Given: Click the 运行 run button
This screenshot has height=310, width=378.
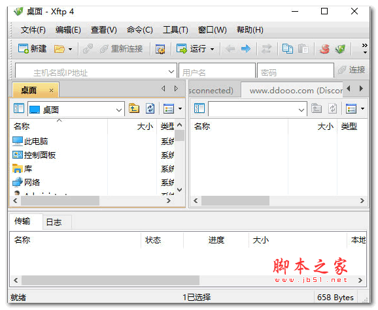Looking at the screenshot, I should pyautogui.click(x=191, y=49).
